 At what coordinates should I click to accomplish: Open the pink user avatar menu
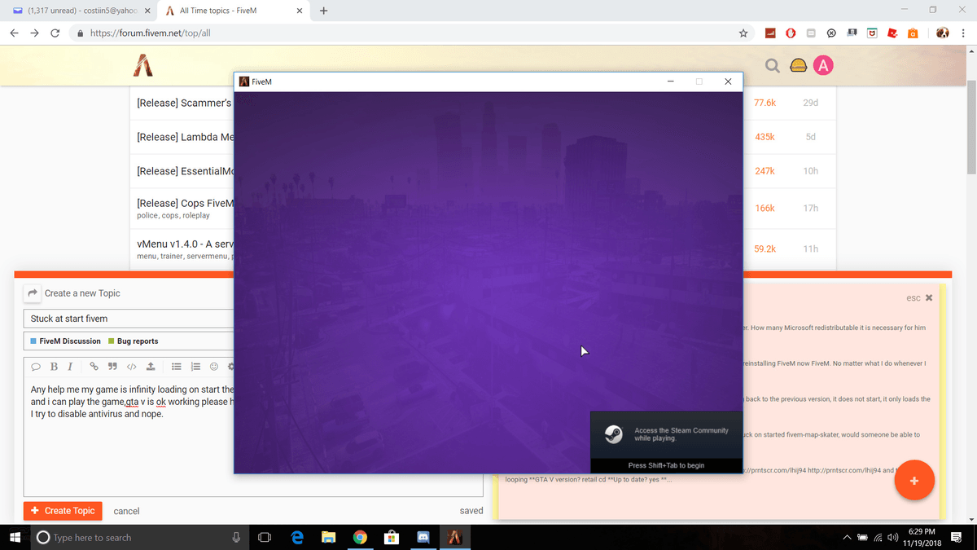coord(823,66)
